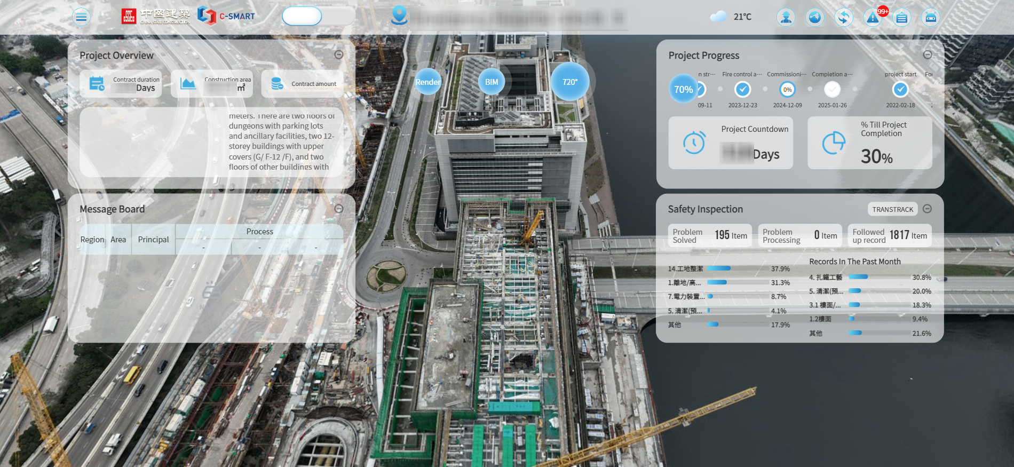Viewport: 1014px width, 467px height.
Task: Open the hamburger menu
Action: click(x=81, y=18)
